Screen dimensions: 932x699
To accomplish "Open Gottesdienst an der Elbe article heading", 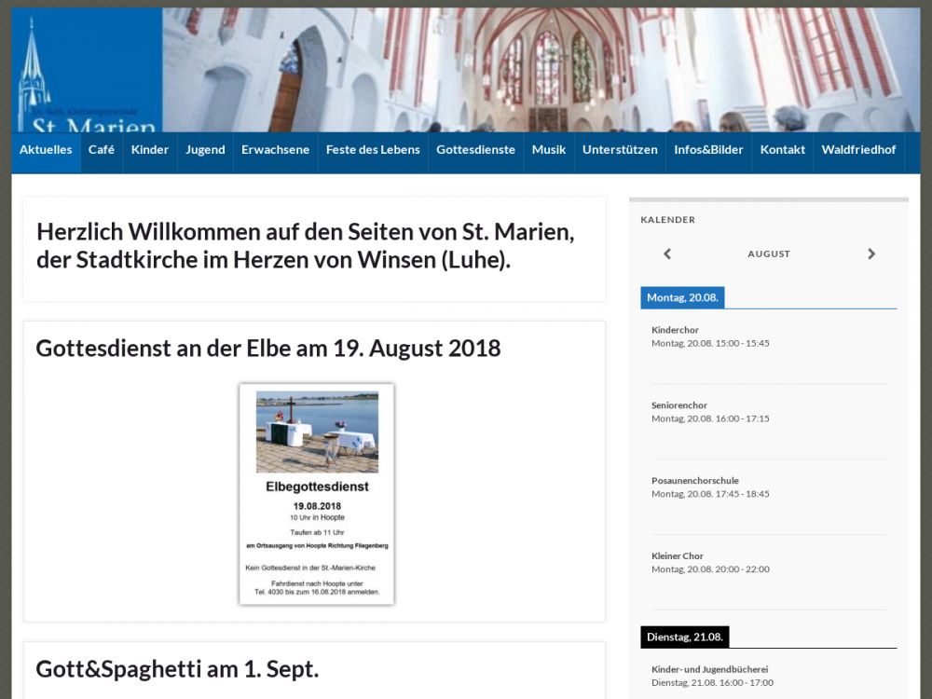I will coord(268,349).
